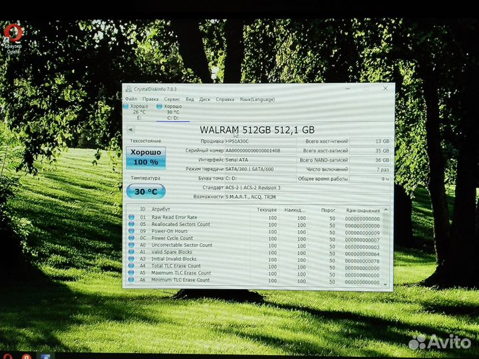Open the Сервис menu
This screenshot has height=359, width=479.
[172, 99]
